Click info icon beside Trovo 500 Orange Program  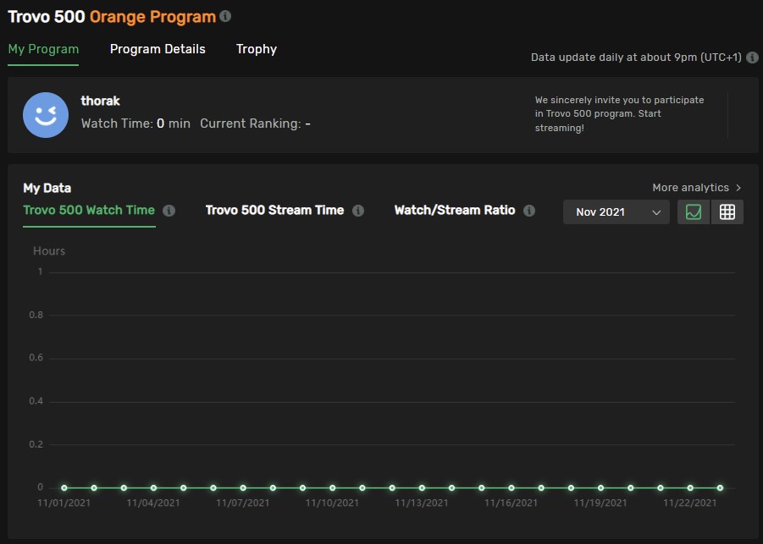(x=224, y=16)
